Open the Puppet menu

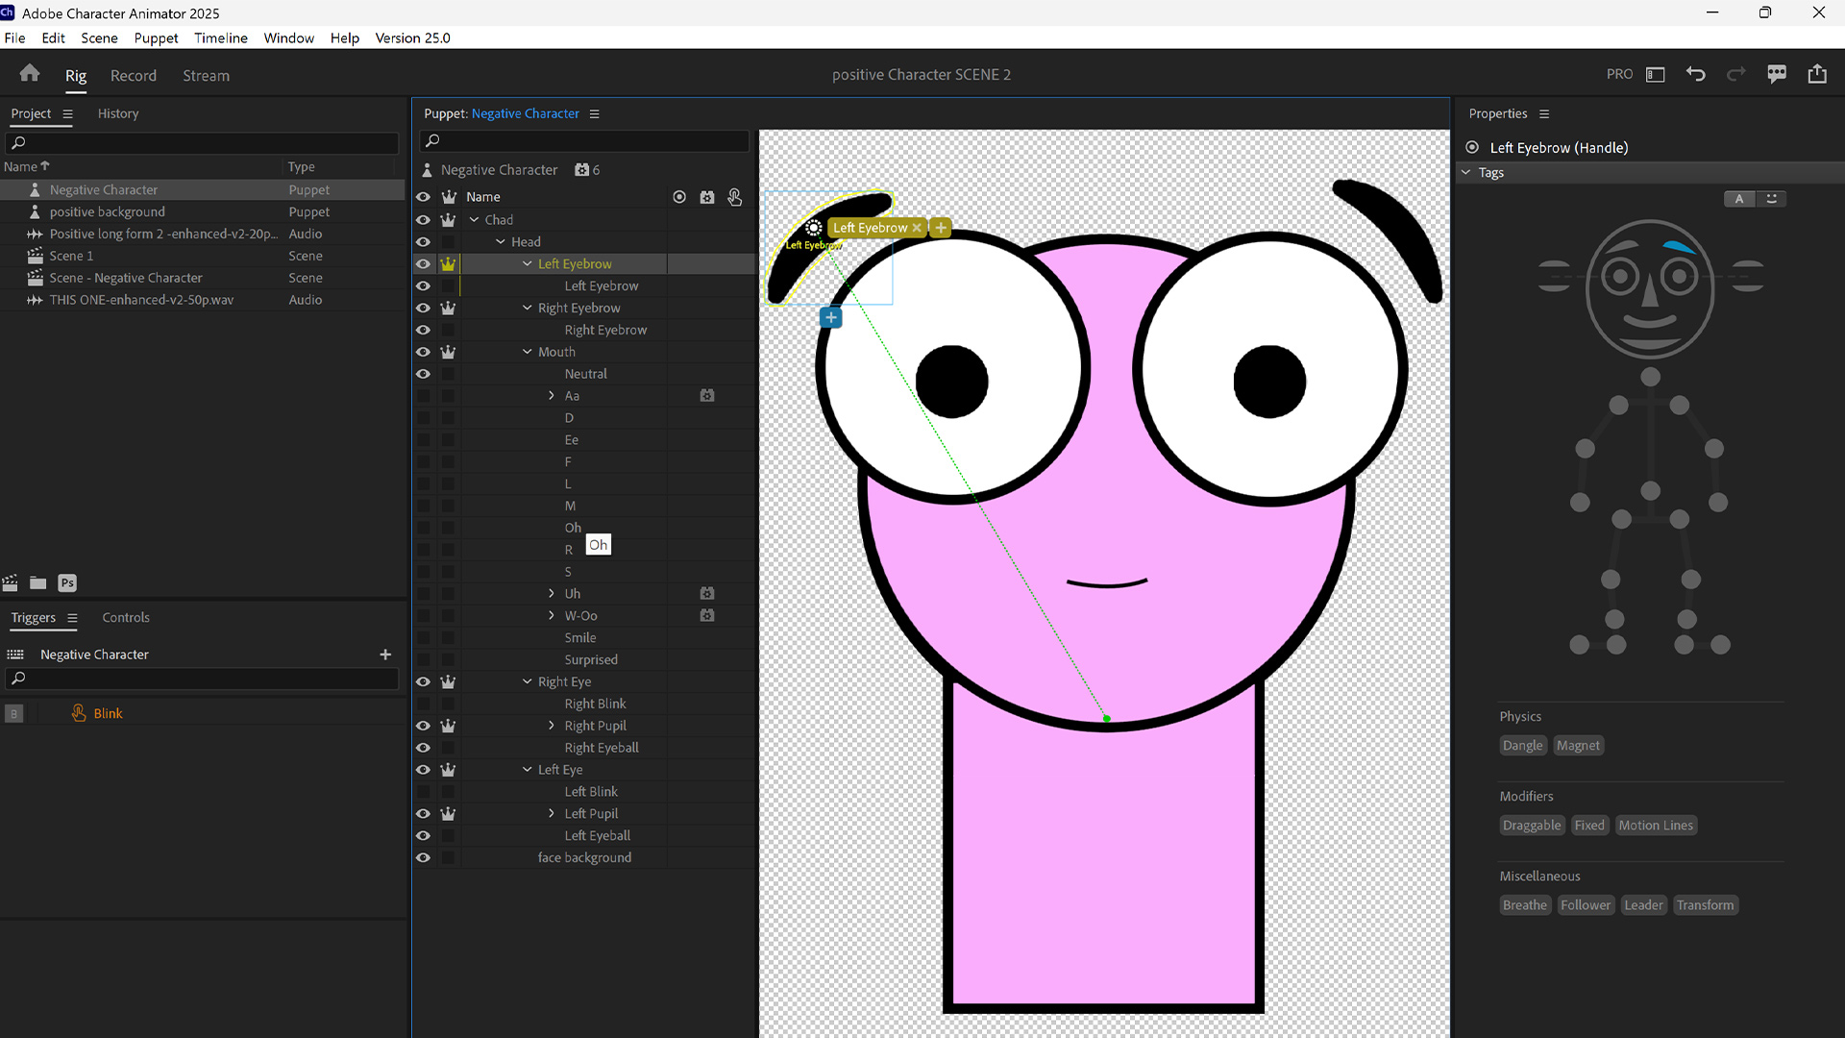click(156, 37)
